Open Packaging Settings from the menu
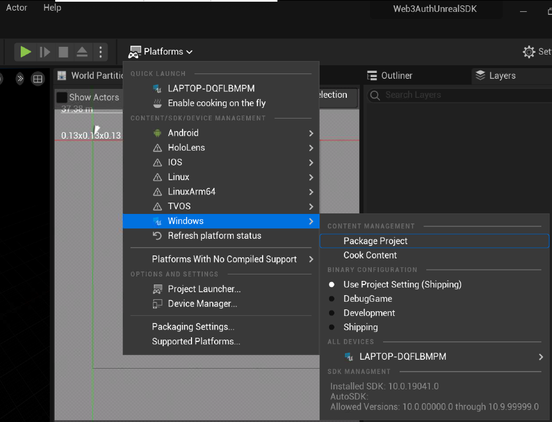552x422 pixels. (193, 327)
